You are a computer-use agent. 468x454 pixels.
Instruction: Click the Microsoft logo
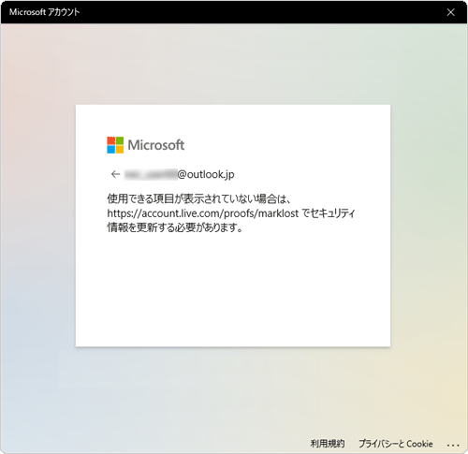[x=146, y=145]
